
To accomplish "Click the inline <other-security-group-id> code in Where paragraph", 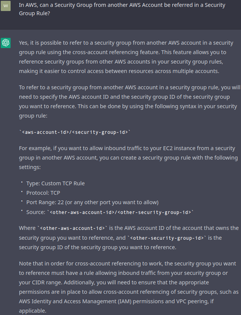I will pos(167,238).
